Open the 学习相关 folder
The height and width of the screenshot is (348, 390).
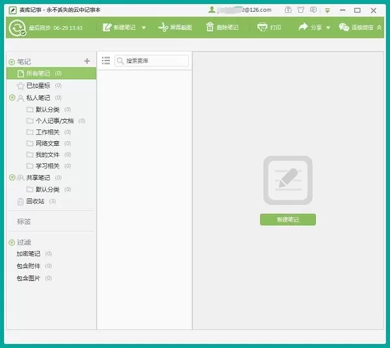tap(47, 166)
